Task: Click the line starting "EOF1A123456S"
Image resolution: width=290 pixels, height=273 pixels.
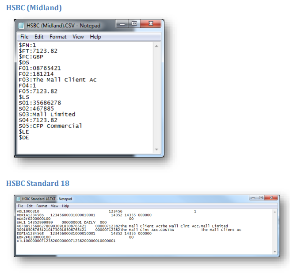Action: coord(84,233)
